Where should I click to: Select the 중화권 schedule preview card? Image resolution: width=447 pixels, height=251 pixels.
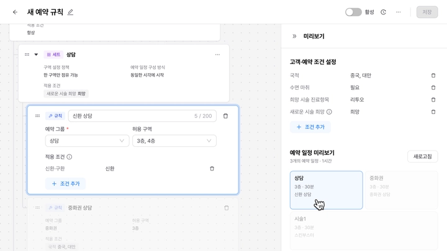tap(402, 190)
